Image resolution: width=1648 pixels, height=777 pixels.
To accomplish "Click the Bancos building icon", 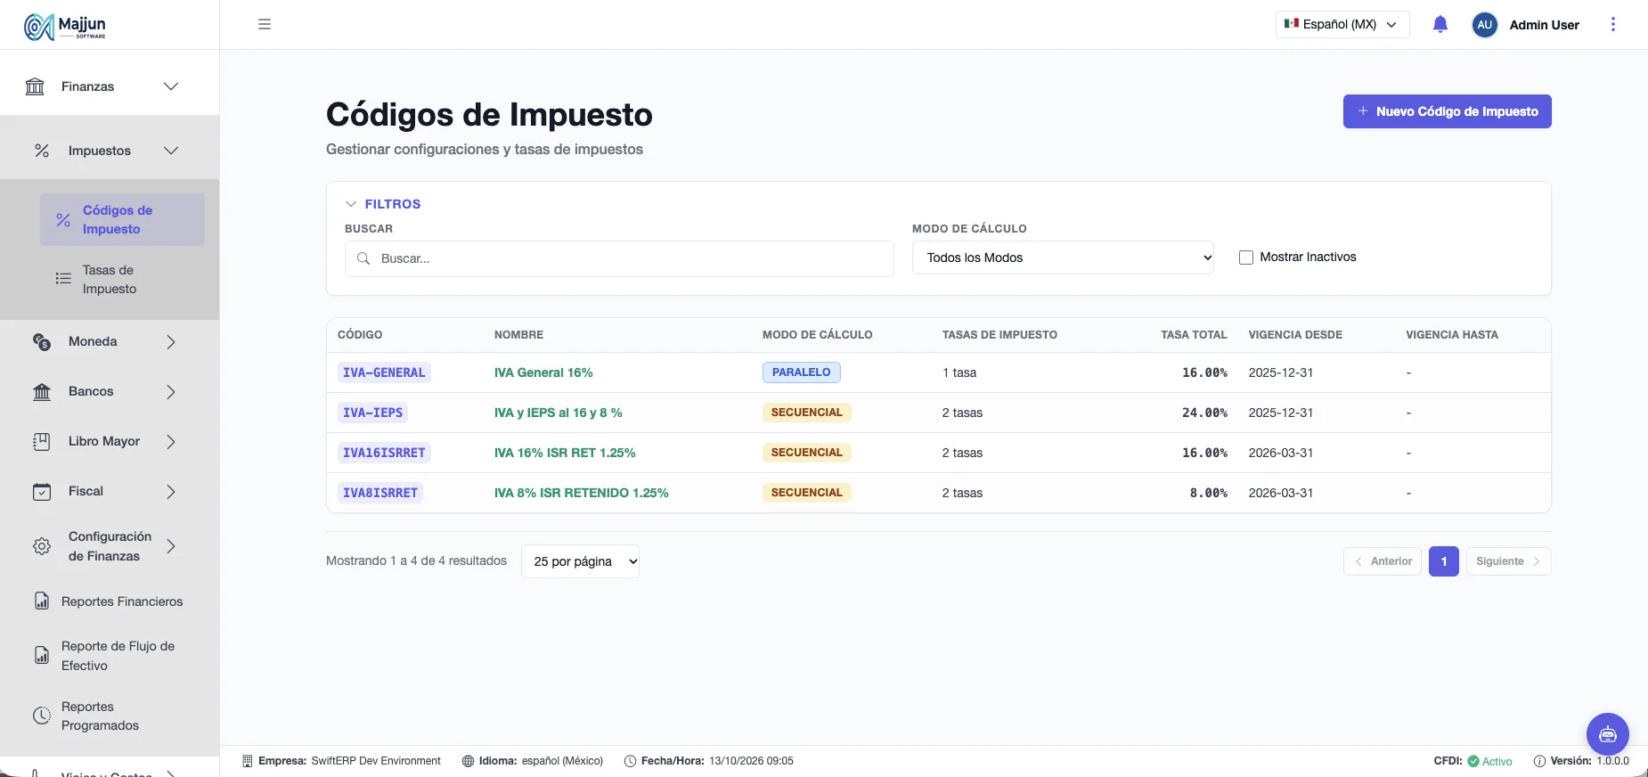I will coord(42,392).
